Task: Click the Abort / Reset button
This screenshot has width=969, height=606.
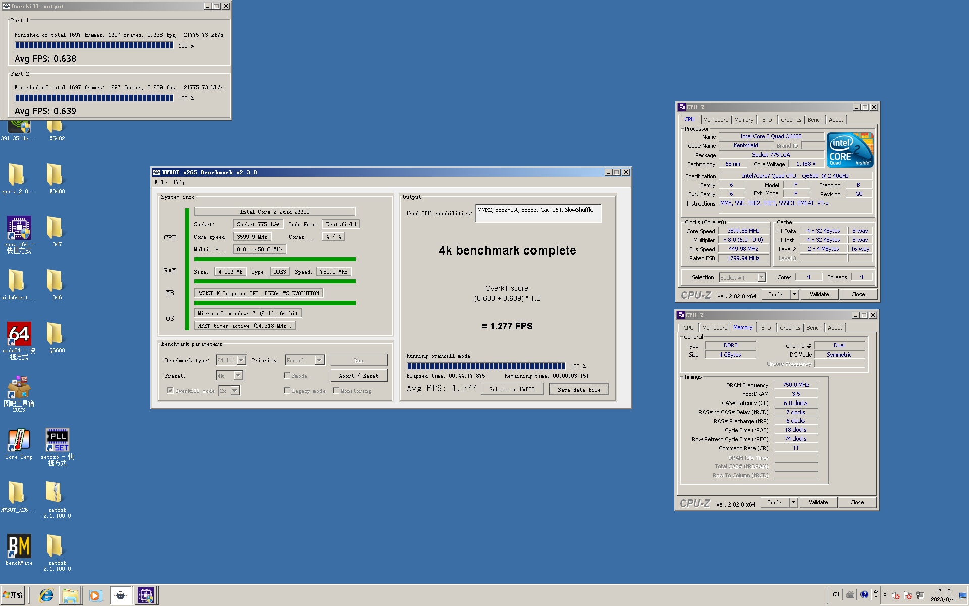Action: point(358,376)
